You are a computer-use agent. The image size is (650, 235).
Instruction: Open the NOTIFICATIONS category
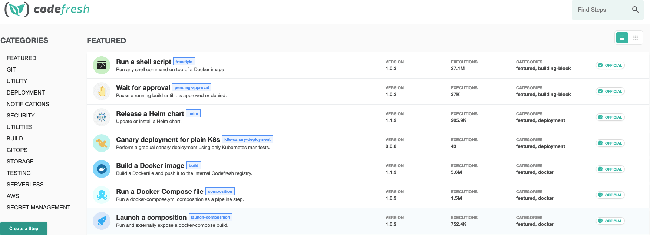click(28, 104)
